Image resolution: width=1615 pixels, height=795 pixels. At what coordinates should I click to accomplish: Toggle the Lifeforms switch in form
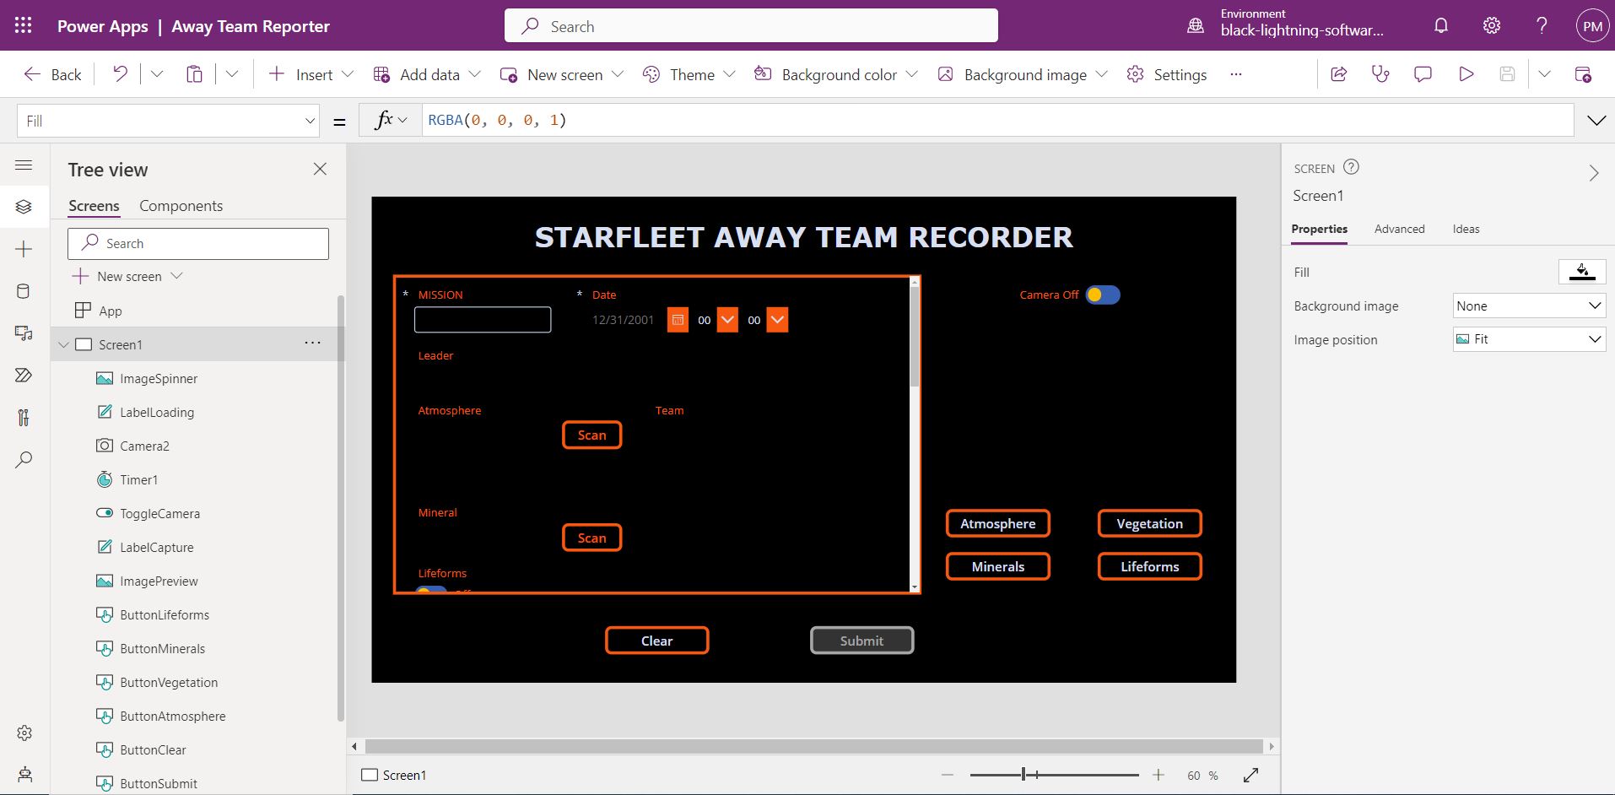click(x=430, y=590)
